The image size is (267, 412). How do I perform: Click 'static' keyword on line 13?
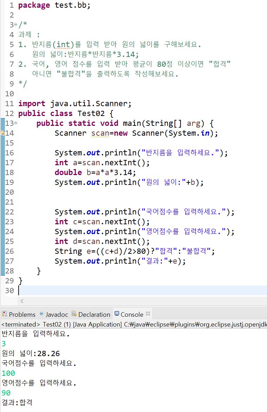[82, 123]
